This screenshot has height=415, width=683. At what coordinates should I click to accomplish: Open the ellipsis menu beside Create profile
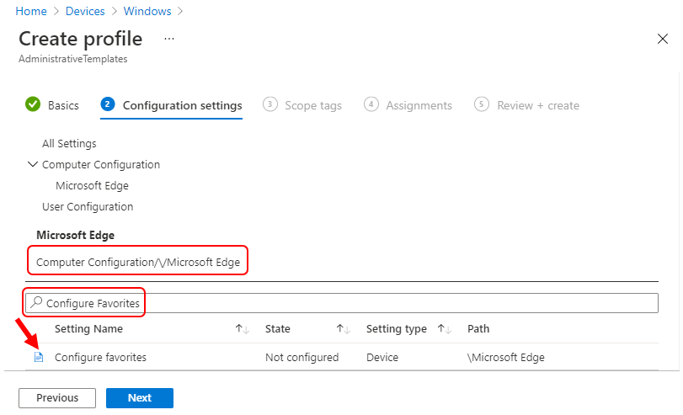click(169, 39)
